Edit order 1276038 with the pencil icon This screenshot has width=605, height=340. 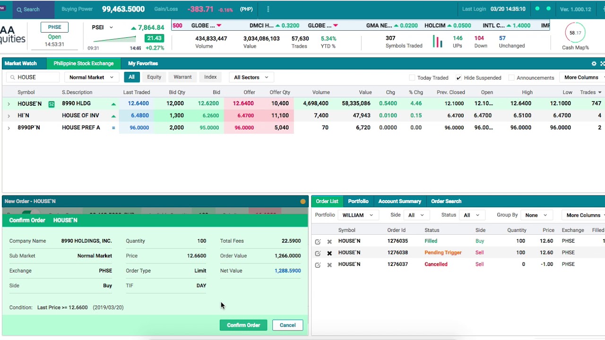click(x=318, y=253)
